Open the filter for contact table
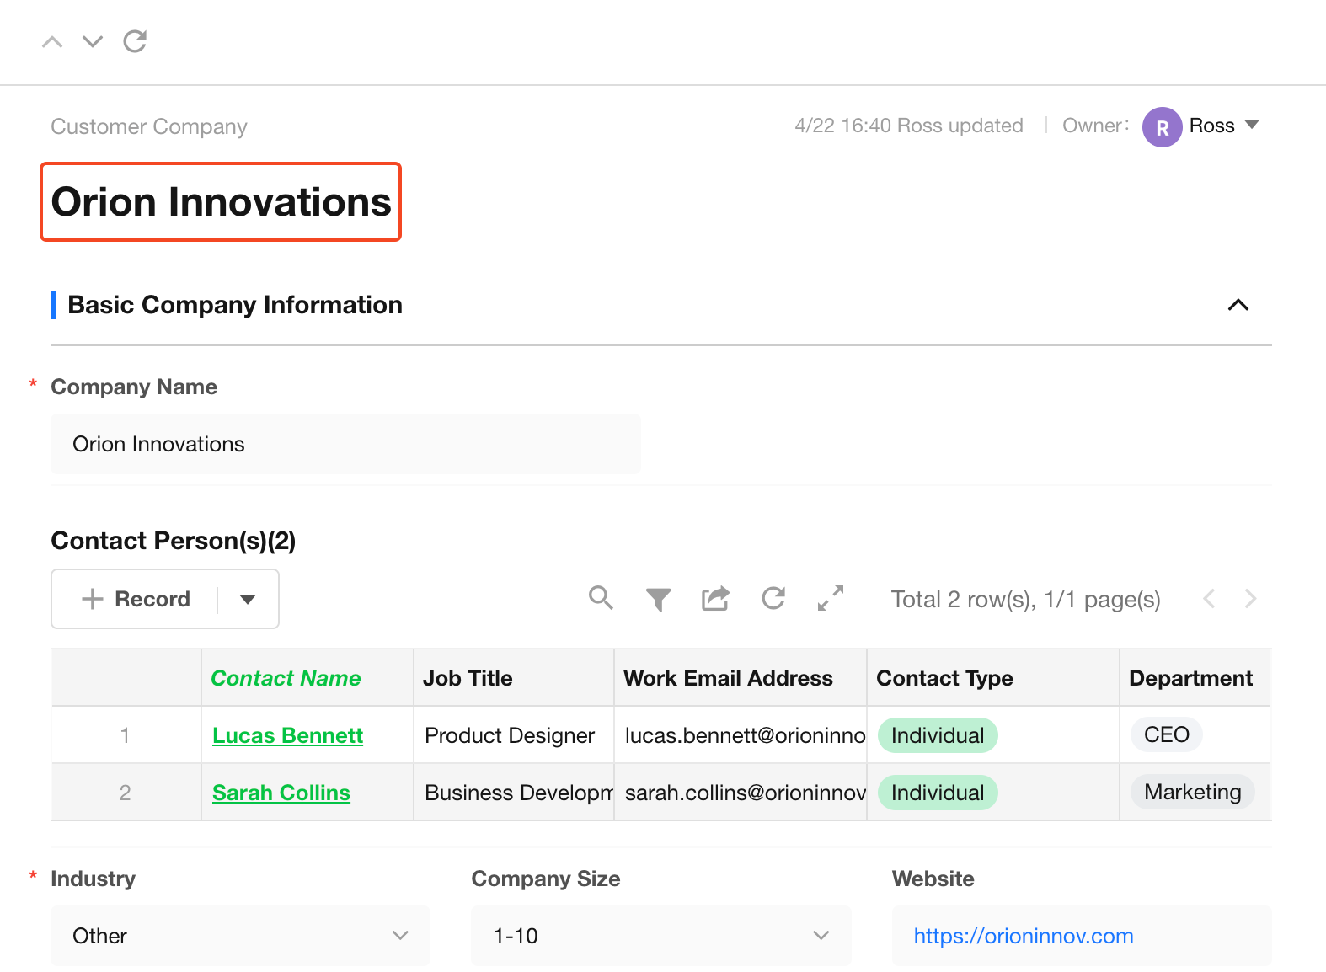The width and height of the screenshot is (1326, 972). [659, 599]
